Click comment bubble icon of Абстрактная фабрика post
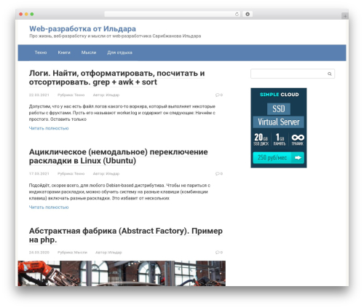 click(x=218, y=253)
